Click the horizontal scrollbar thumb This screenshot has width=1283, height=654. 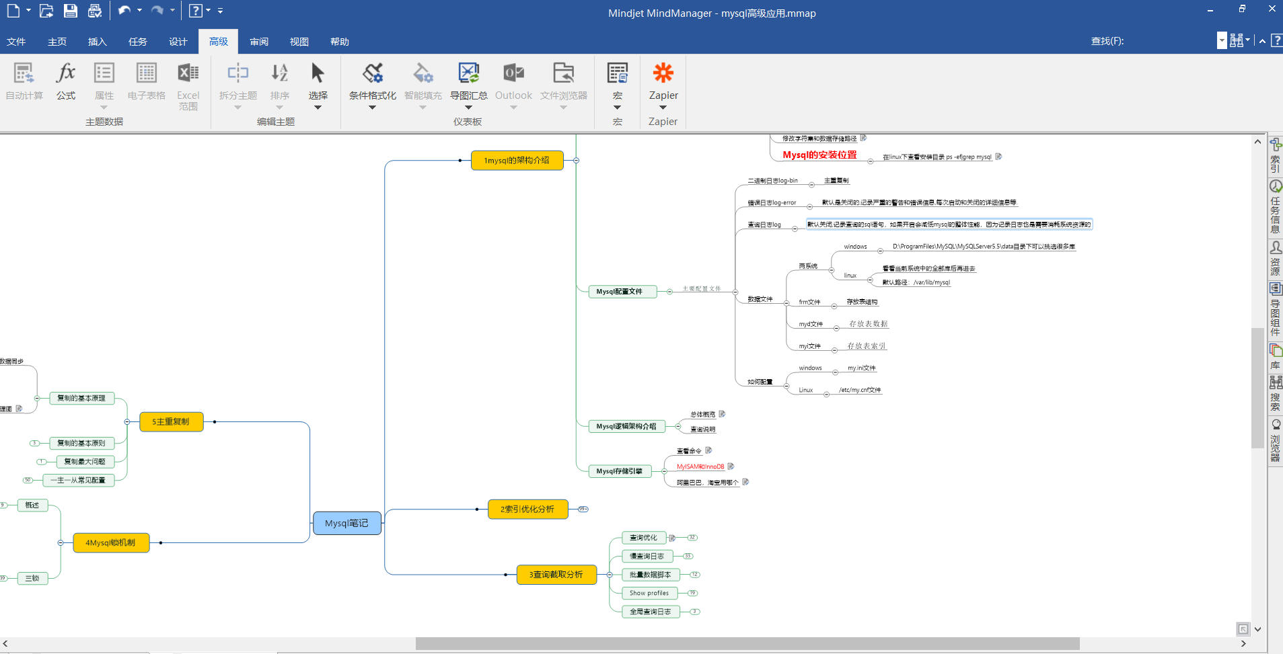coord(747,643)
